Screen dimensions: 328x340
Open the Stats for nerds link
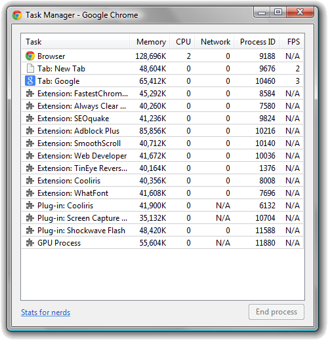pyautogui.click(x=46, y=312)
